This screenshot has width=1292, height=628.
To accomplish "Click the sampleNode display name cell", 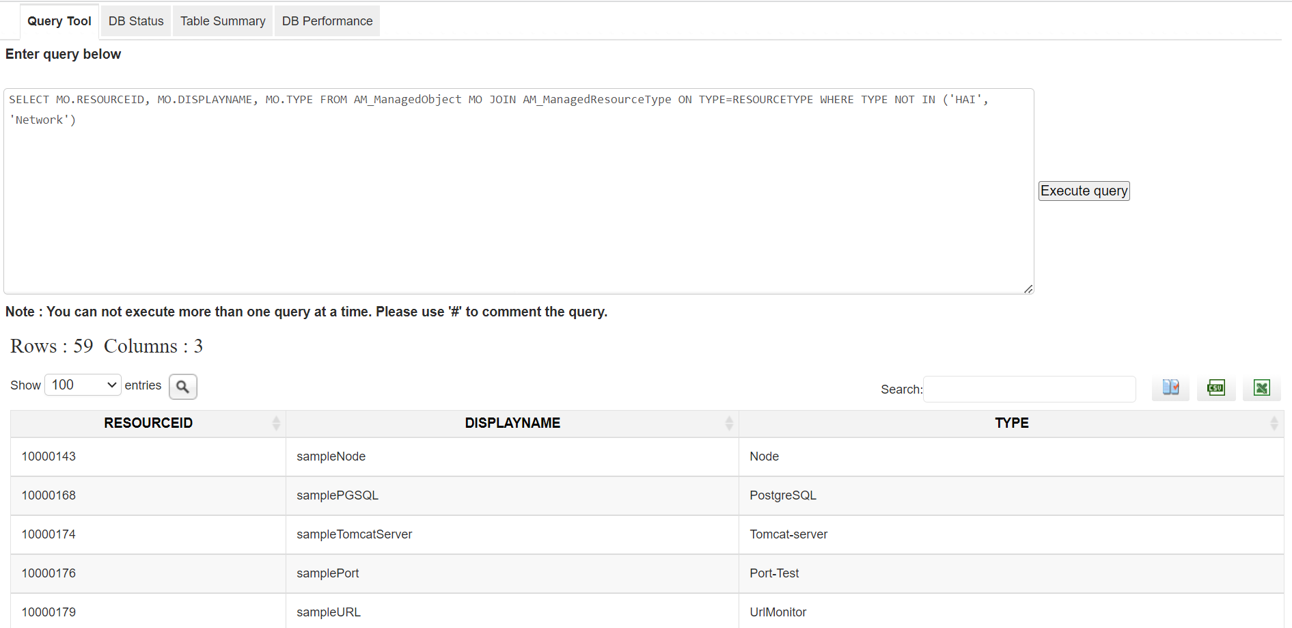I will tap(331, 456).
